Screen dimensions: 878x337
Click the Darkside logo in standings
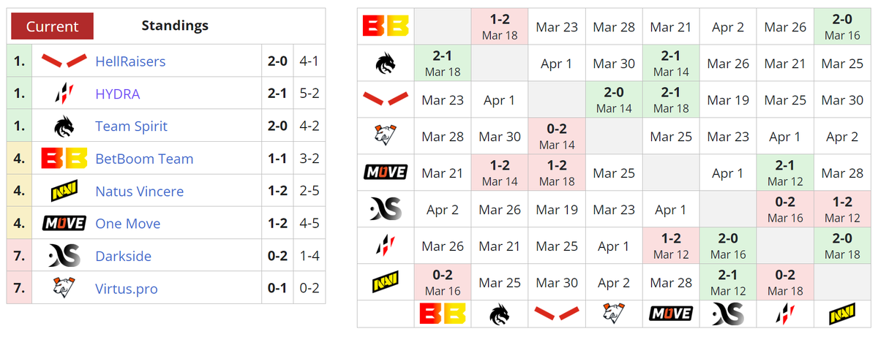click(64, 256)
